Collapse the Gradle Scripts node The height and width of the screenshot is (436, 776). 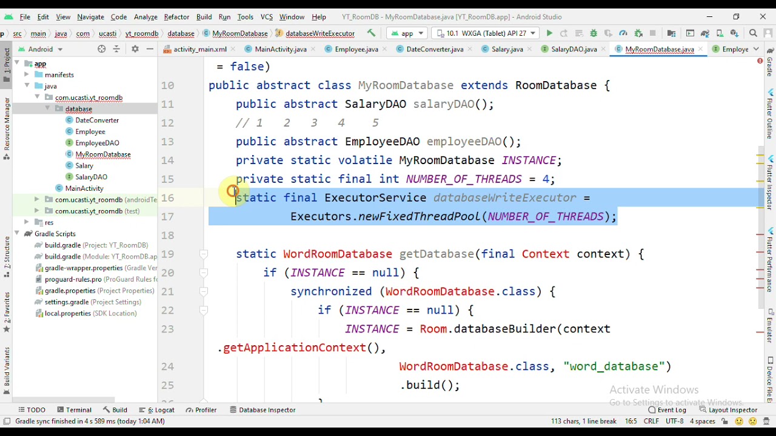point(17,234)
